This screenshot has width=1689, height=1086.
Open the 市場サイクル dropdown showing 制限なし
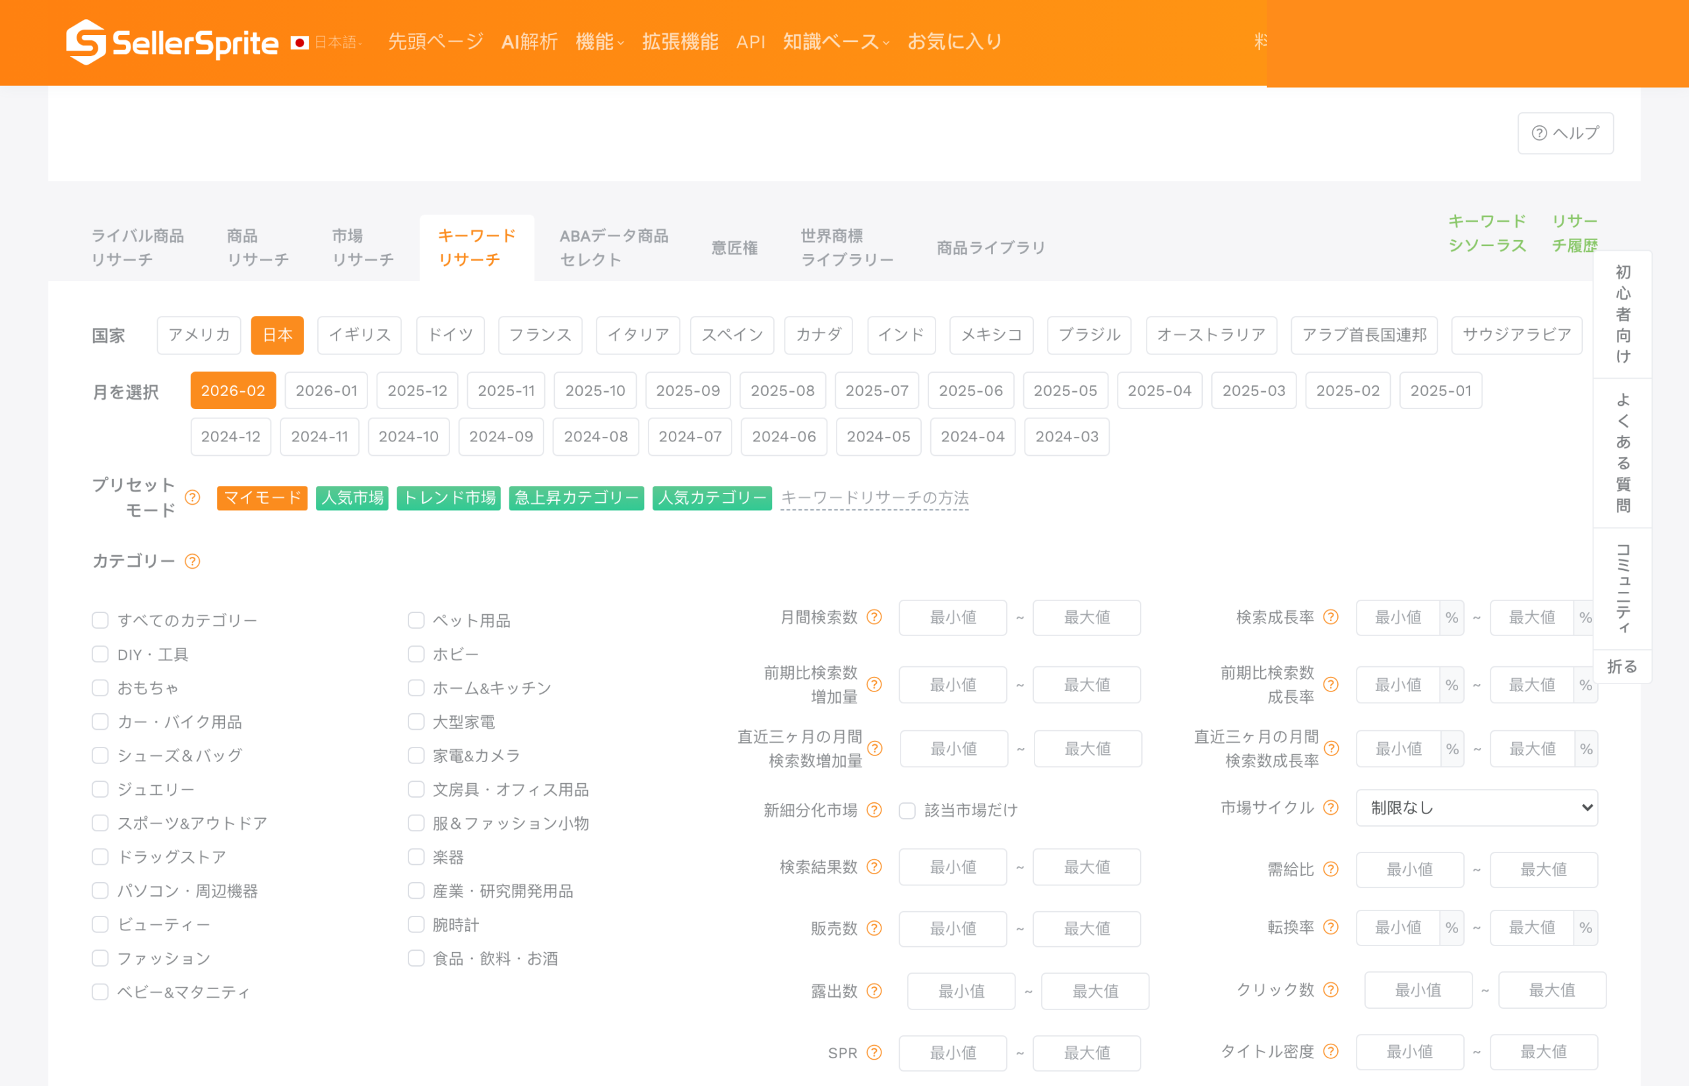click(1477, 808)
